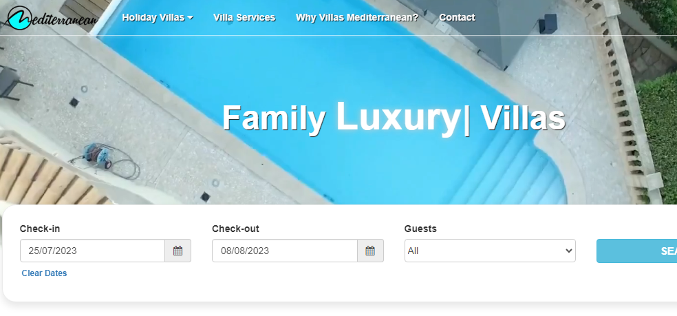Click the caret arrow beside Holiday Villas

pyautogui.click(x=190, y=18)
